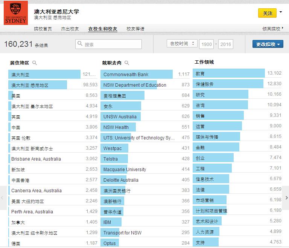Viewport: 289px width, 248px height.
Task: Open the 在校时间 dropdown
Action: 182,44
